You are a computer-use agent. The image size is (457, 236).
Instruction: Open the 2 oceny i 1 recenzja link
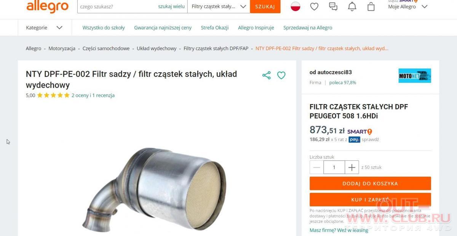coord(93,95)
